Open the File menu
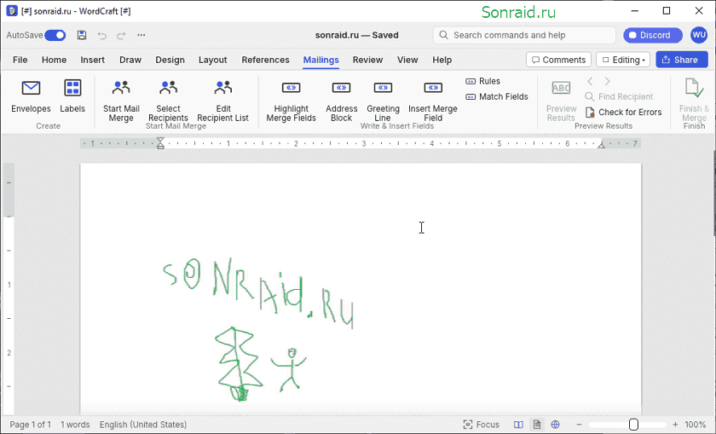716x434 pixels. (20, 60)
